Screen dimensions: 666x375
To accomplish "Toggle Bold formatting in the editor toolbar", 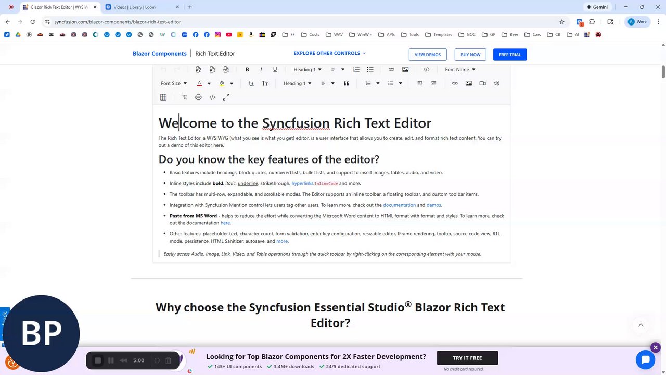I will pyautogui.click(x=247, y=69).
